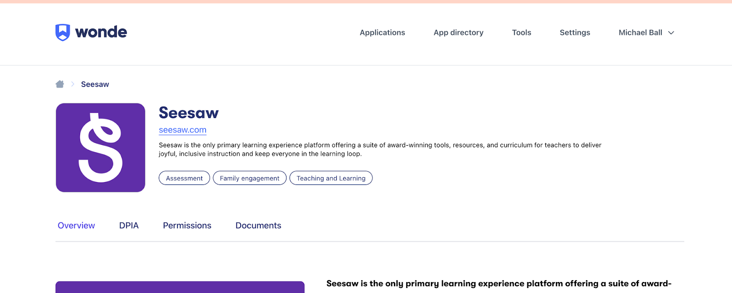Visit the seesaw.com link
This screenshot has width=732, height=293.
point(183,130)
